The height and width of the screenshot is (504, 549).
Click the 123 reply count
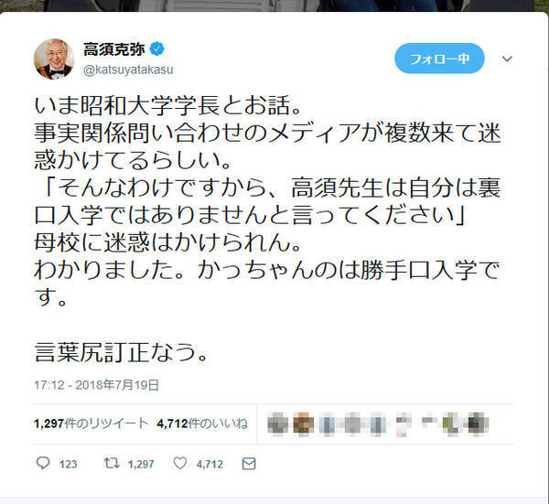68,464
